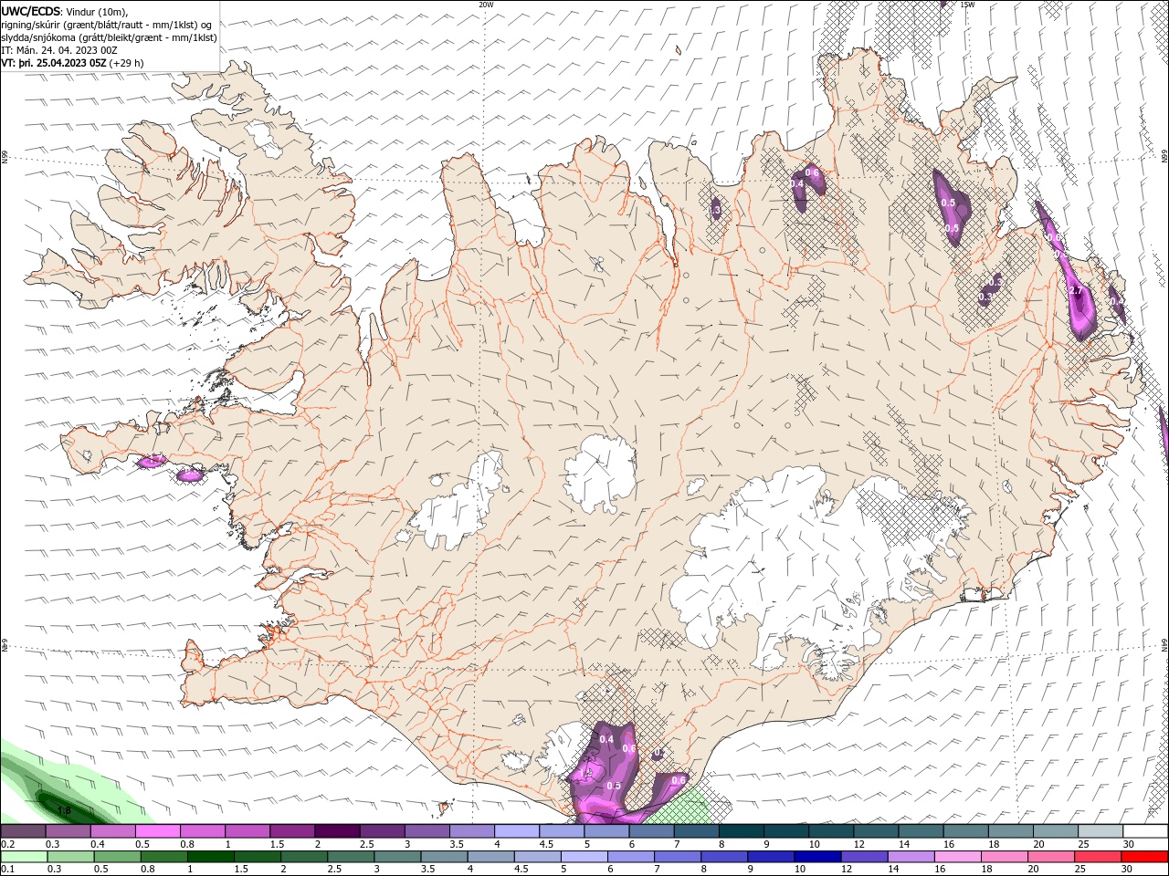Viewport: 1169px width, 876px height.
Task: Pick the darkest green 1 mm rain swatch
Action: tap(211, 856)
